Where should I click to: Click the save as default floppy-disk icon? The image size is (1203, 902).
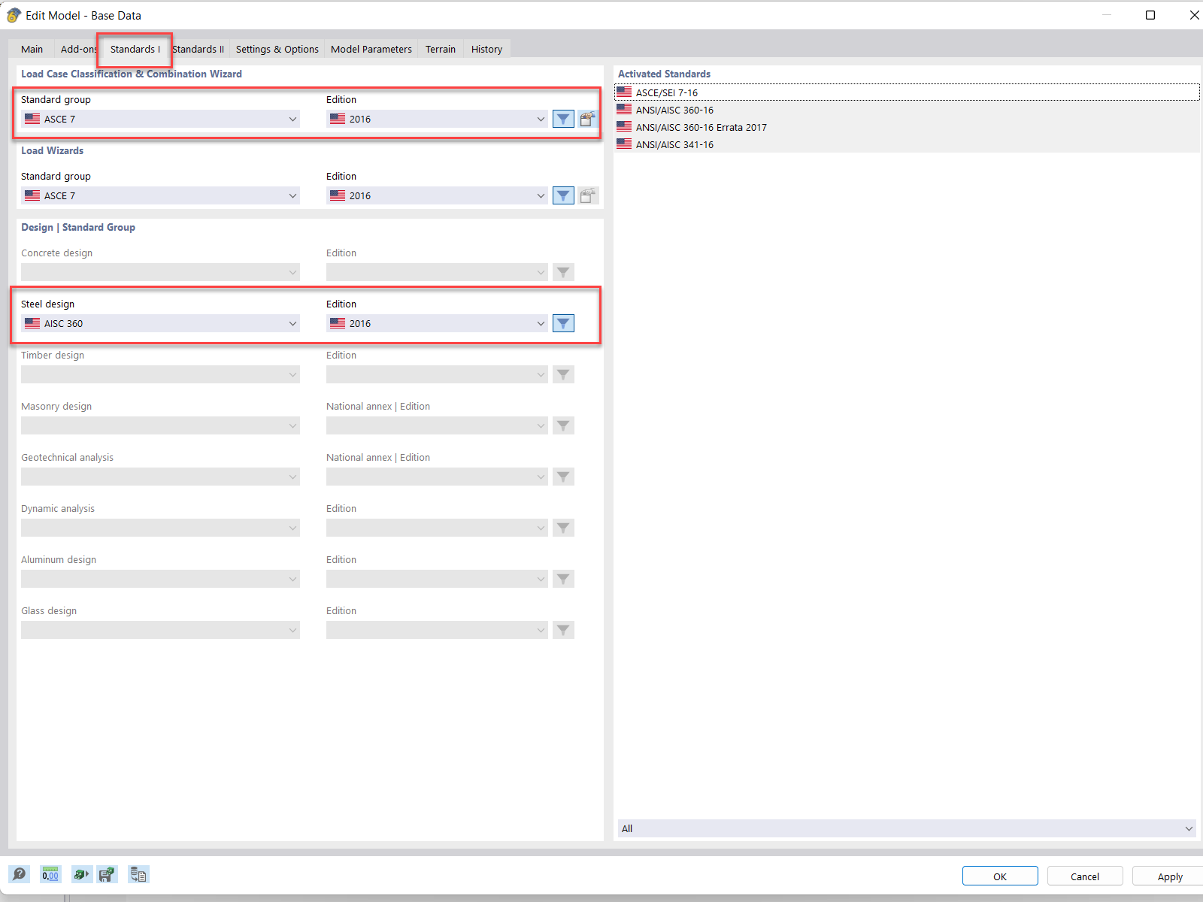pyautogui.click(x=108, y=874)
